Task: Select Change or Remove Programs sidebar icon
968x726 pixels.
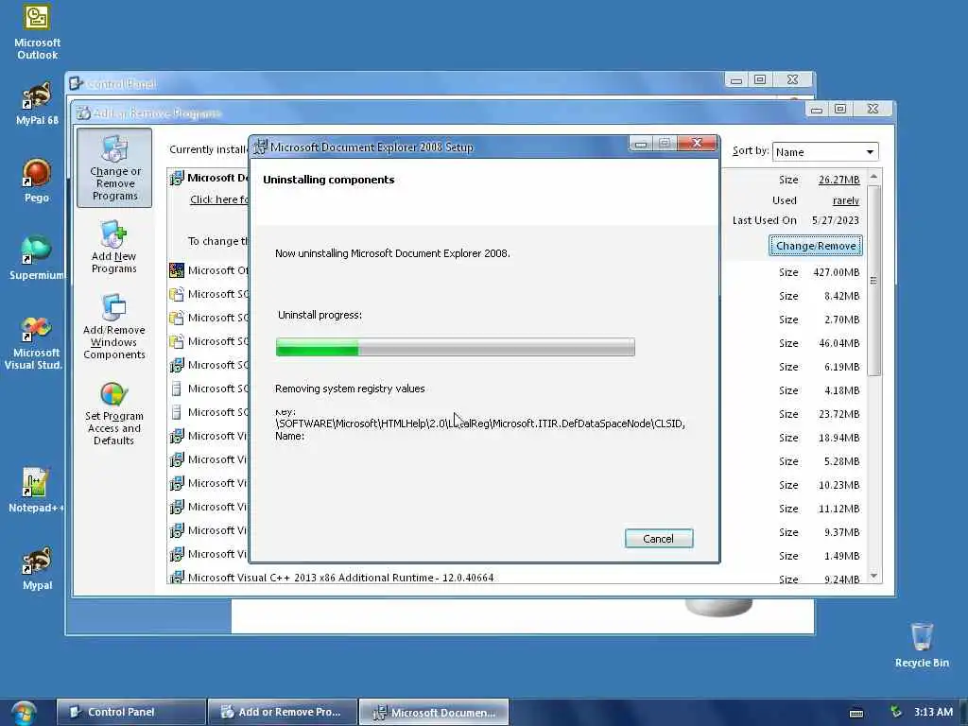Action: pyautogui.click(x=114, y=167)
